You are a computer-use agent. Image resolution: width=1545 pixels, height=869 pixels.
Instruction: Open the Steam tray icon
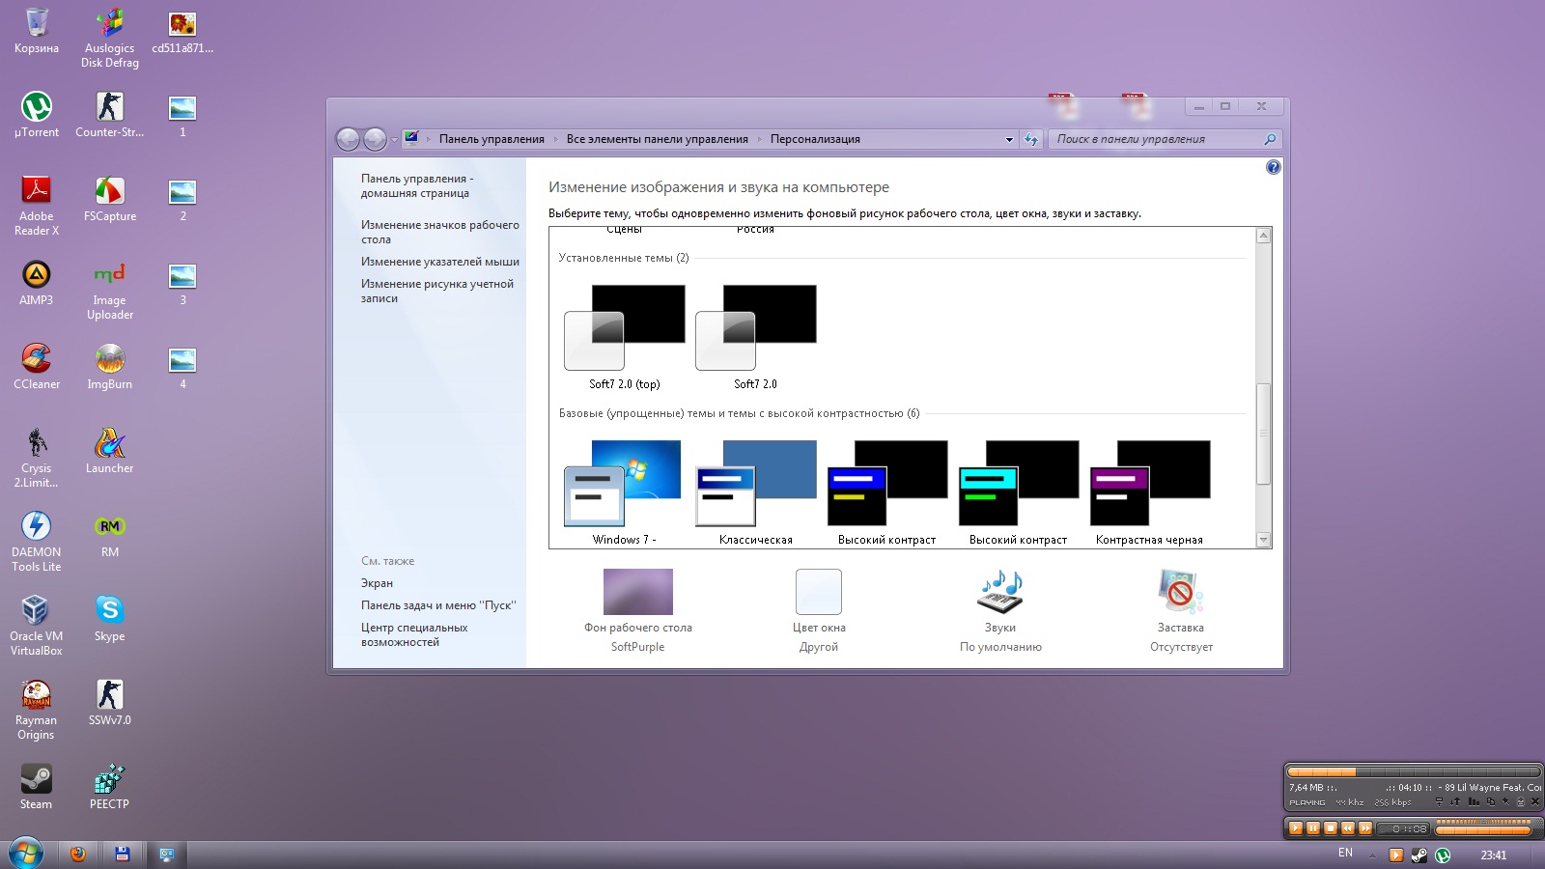pyautogui.click(x=1419, y=855)
